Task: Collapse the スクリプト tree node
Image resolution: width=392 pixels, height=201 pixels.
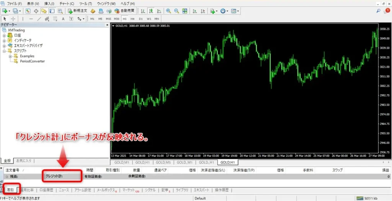Action: click(x=4, y=51)
